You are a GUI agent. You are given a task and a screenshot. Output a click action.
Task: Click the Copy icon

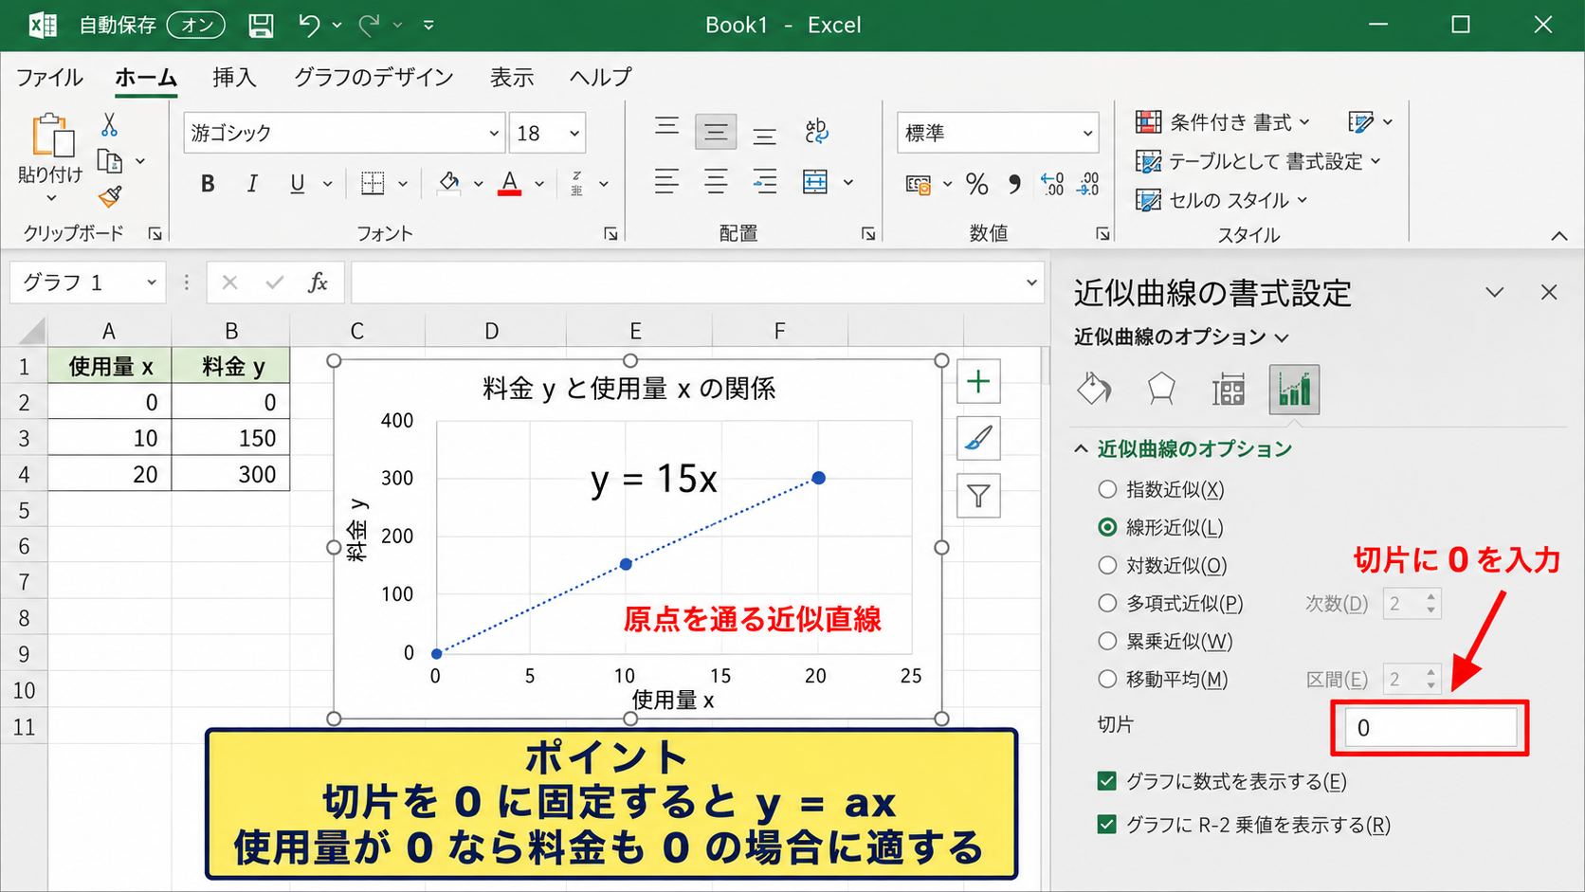[110, 162]
